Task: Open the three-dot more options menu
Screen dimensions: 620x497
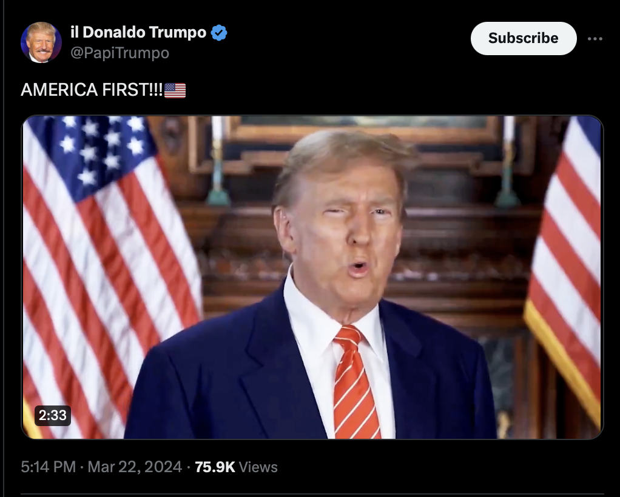Action: pos(595,38)
